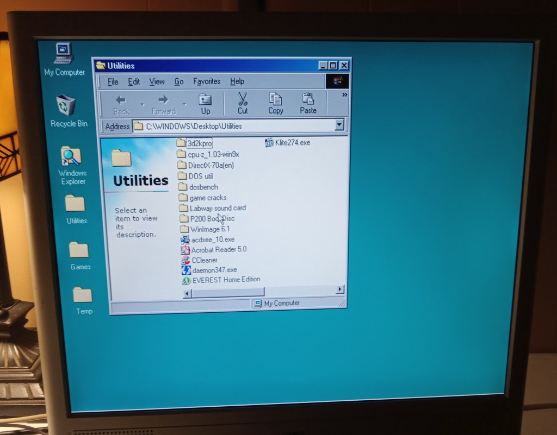Open the View menu
The height and width of the screenshot is (435, 557).
(157, 82)
